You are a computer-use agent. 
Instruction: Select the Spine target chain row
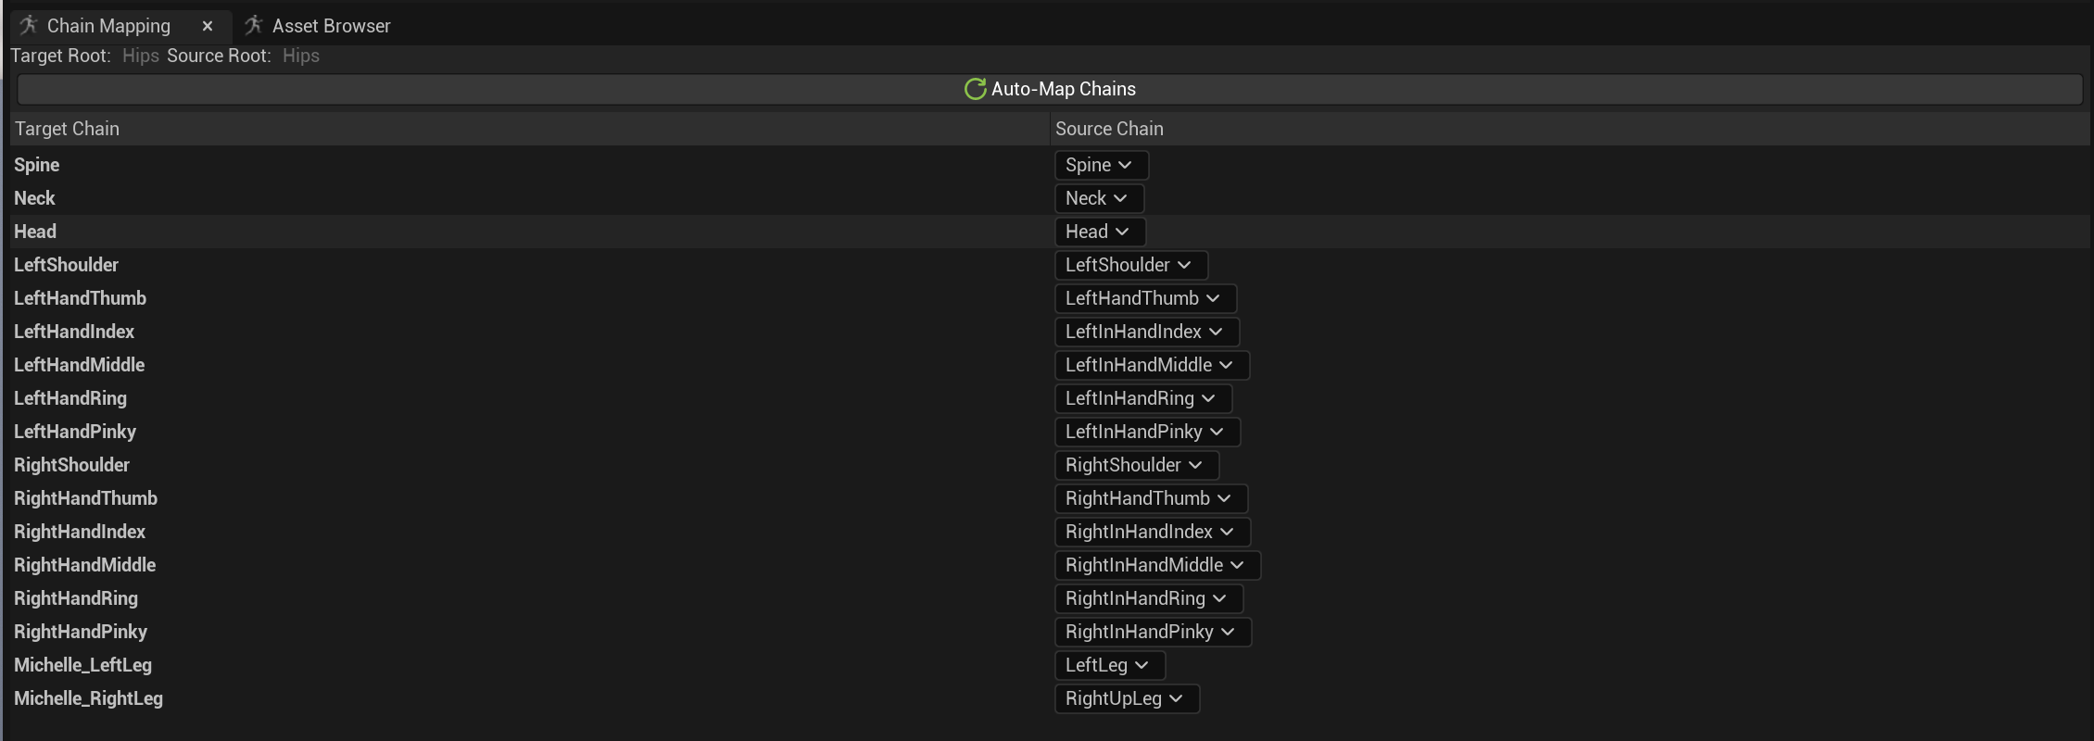[1050, 165]
